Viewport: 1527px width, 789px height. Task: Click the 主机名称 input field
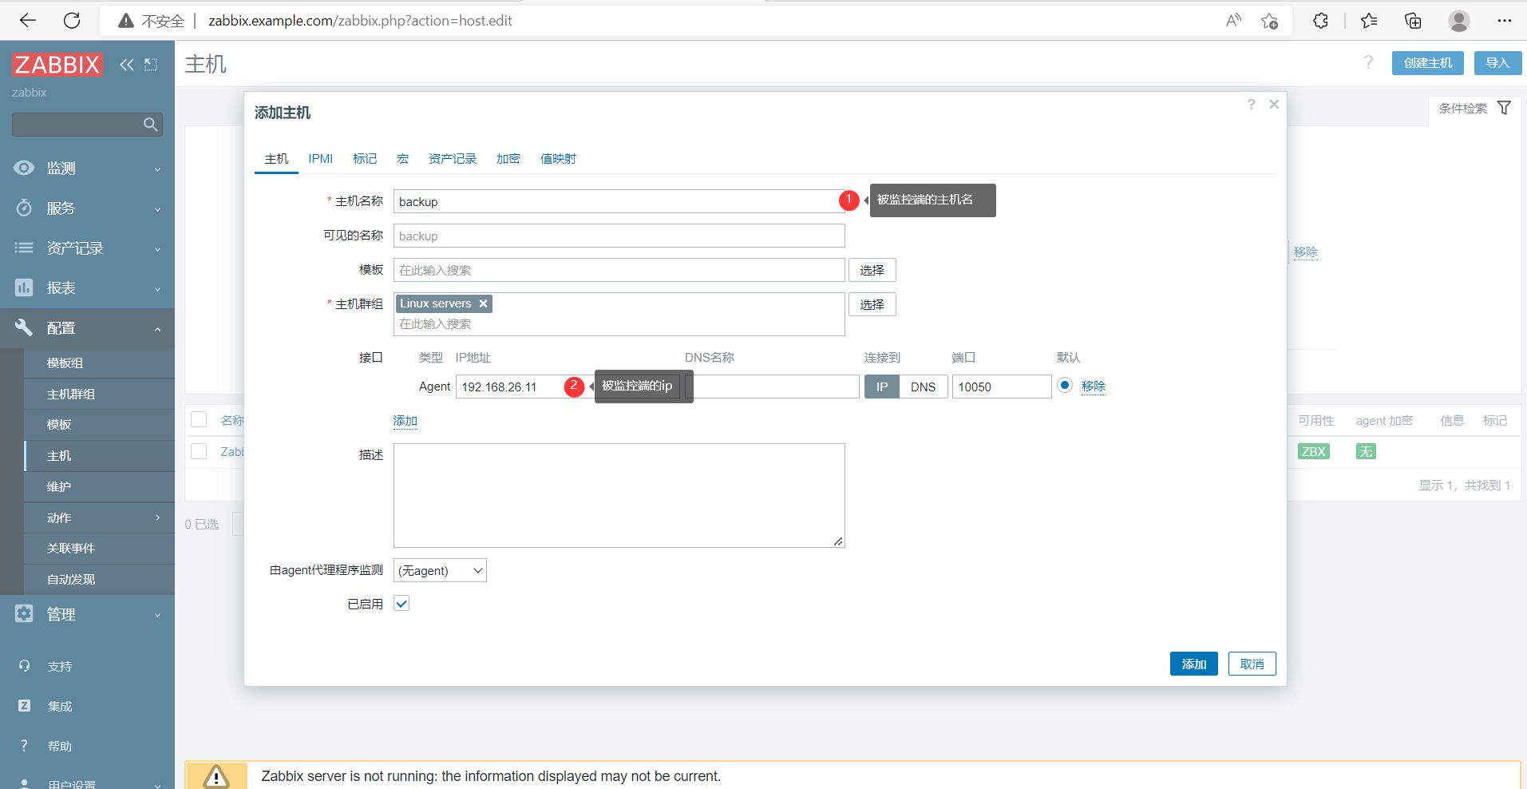tap(619, 201)
